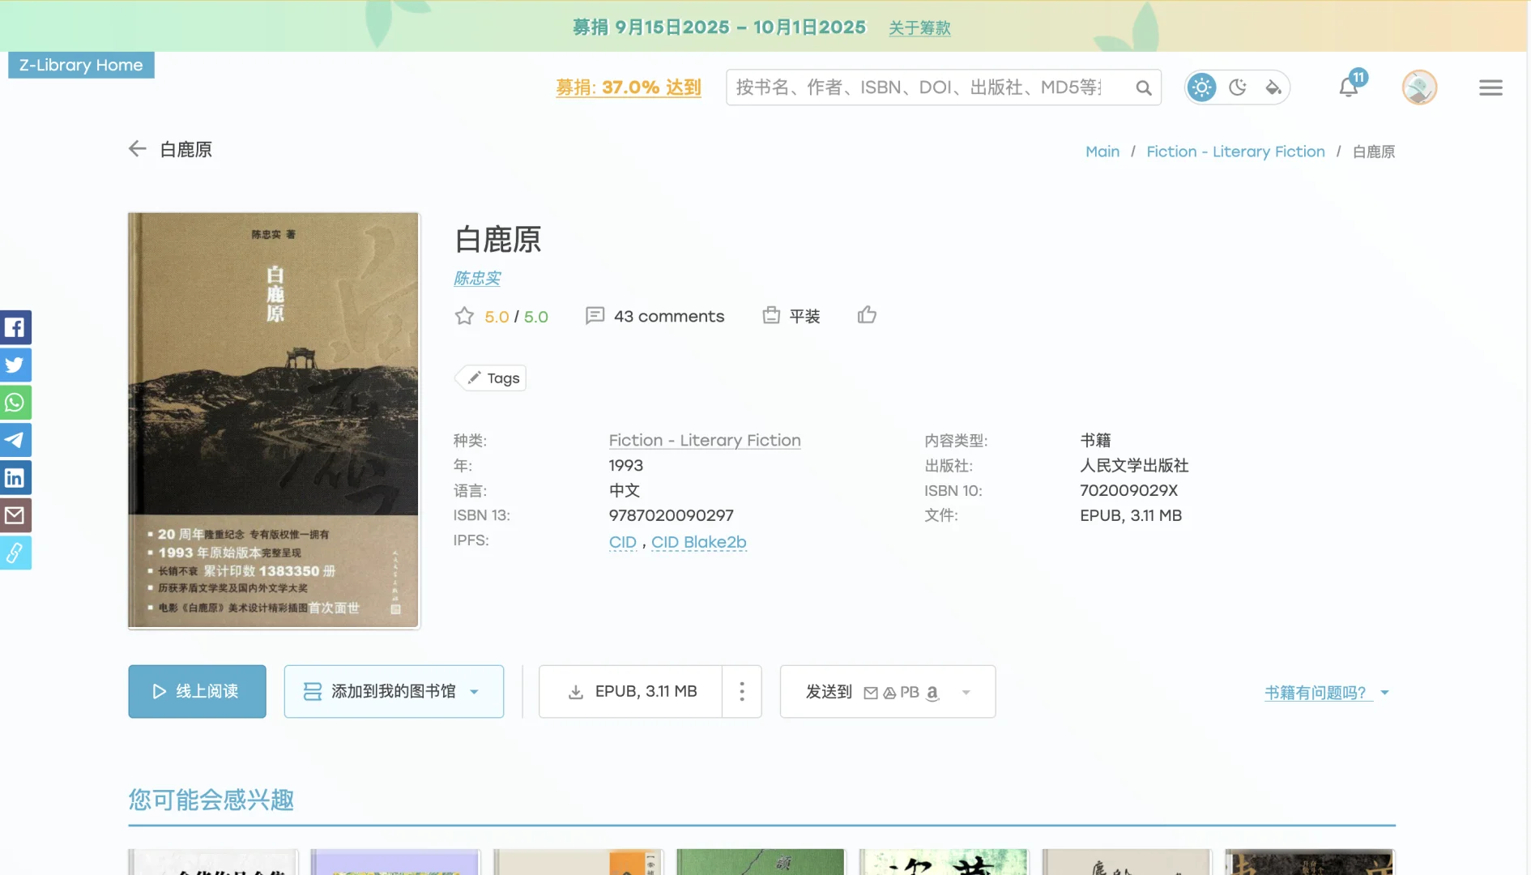Share book via WhatsApp
The height and width of the screenshot is (875, 1531).
coord(15,403)
